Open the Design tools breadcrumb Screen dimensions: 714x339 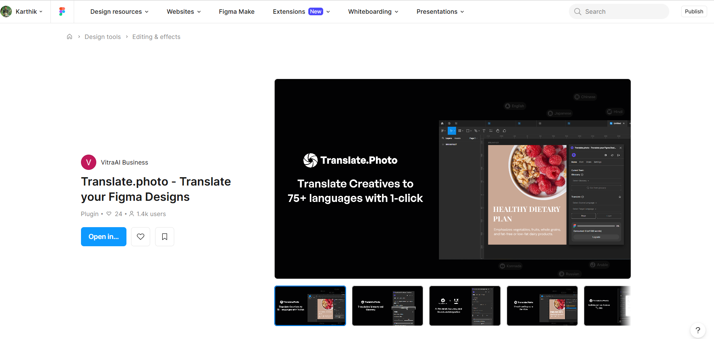(x=103, y=37)
